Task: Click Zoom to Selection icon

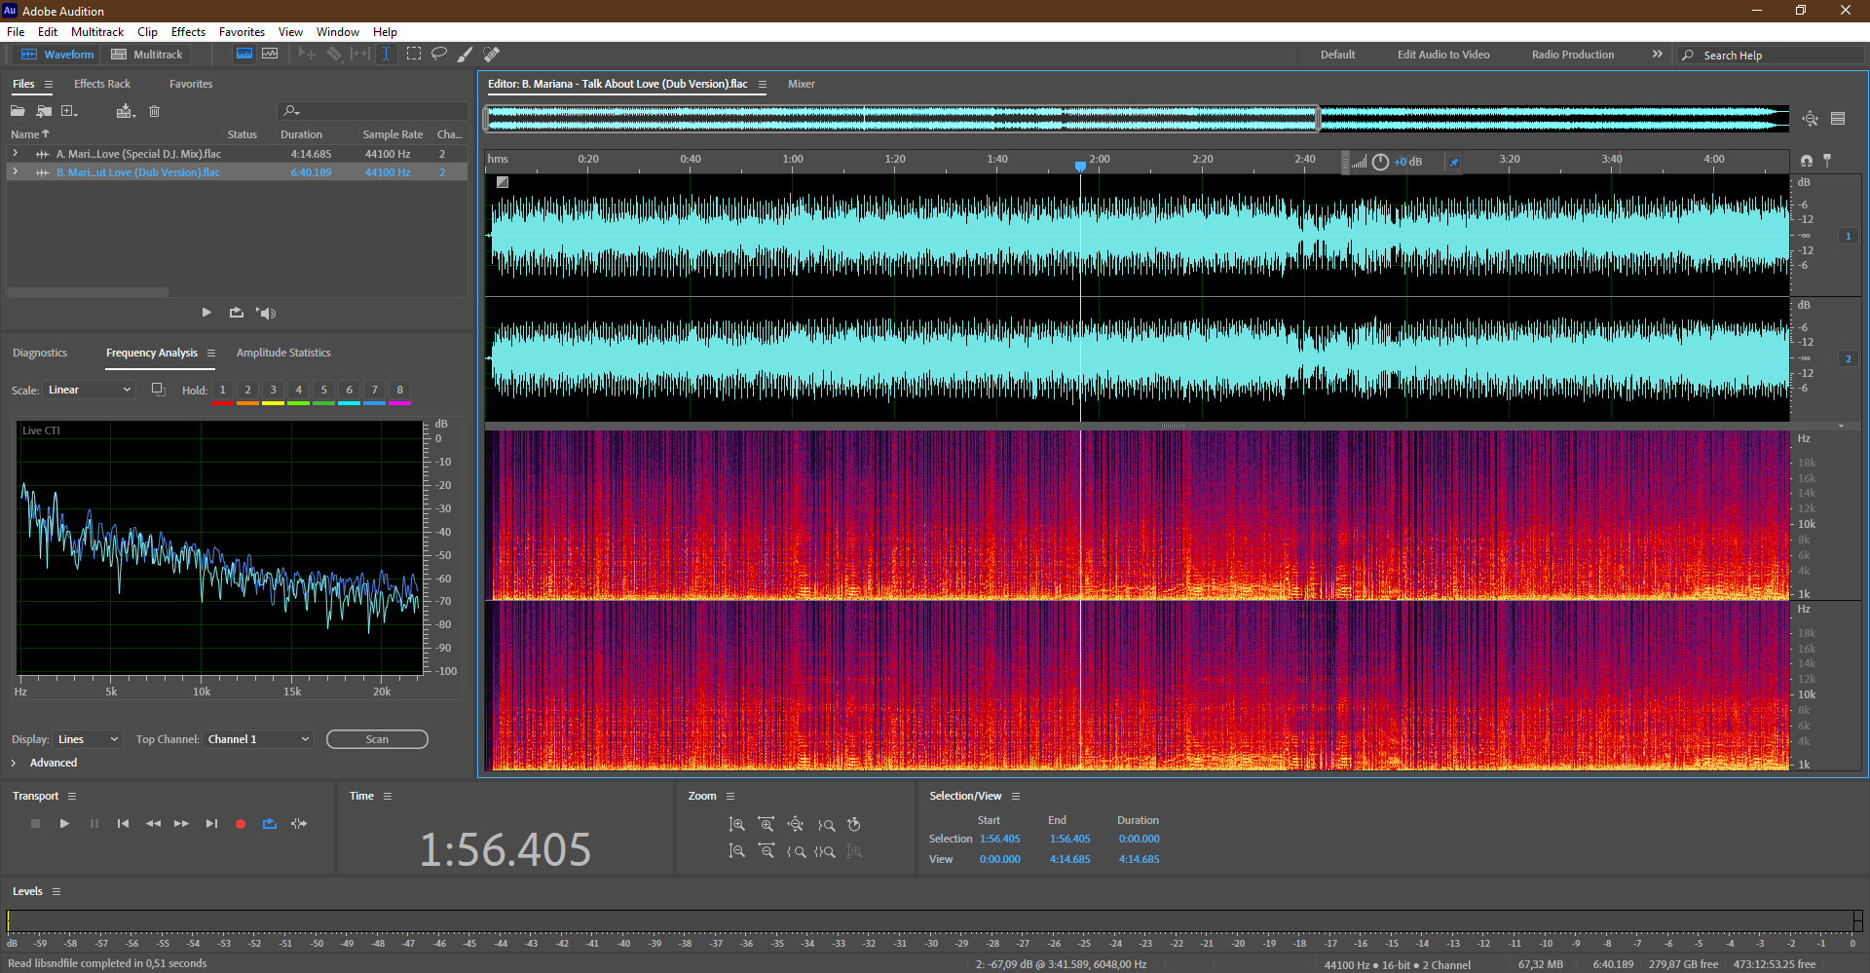Action: [x=825, y=851]
